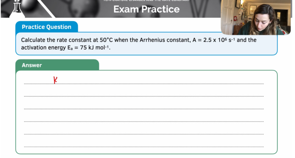Click the cropped subtitle text above Exam Practice
This screenshot has height=158, width=295.
pos(146,1)
